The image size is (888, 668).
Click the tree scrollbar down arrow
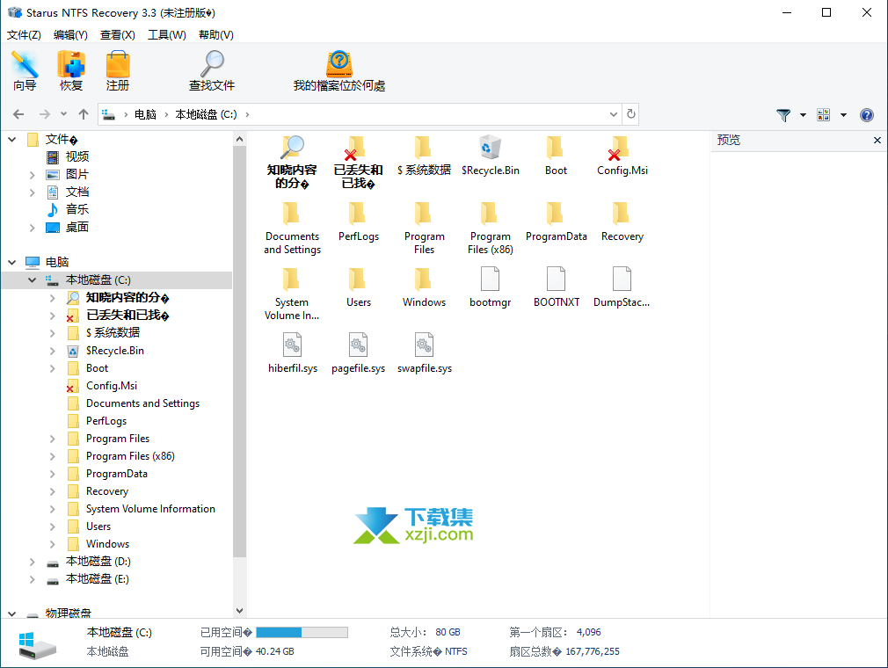239,610
